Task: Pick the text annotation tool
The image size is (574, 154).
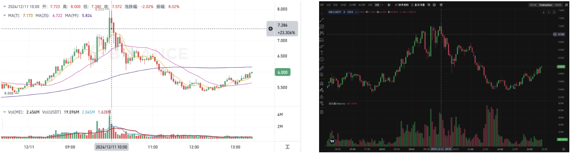Action: click(x=322, y=52)
